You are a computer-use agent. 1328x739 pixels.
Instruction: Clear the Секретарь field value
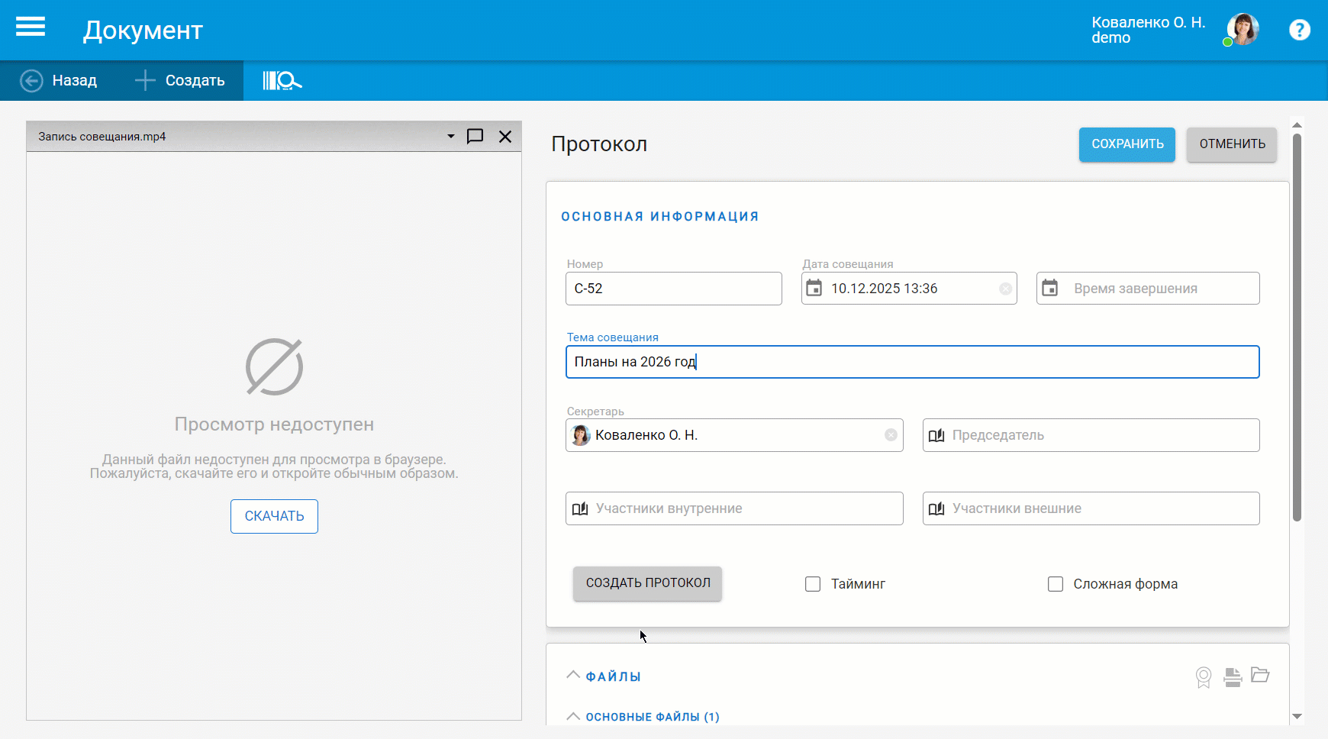point(891,435)
